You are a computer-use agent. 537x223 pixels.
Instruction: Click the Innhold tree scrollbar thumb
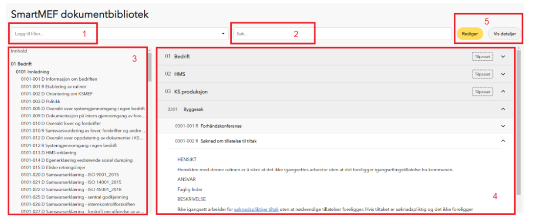pyautogui.click(x=150, y=67)
